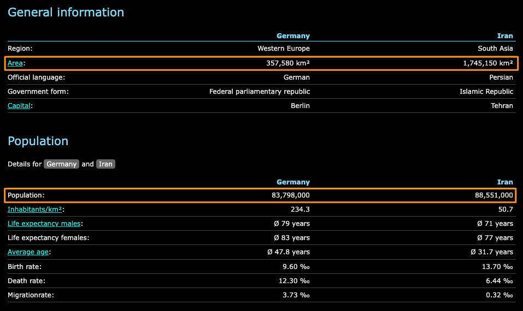Image resolution: width=523 pixels, height=311 pixels.
Task: Open the Capital link
Action: tap(19, 106)
